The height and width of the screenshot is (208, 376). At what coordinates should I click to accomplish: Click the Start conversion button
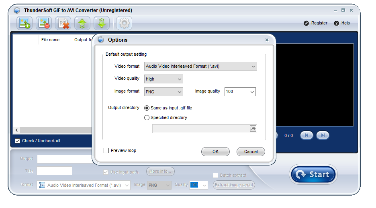[x=313, y=174]
